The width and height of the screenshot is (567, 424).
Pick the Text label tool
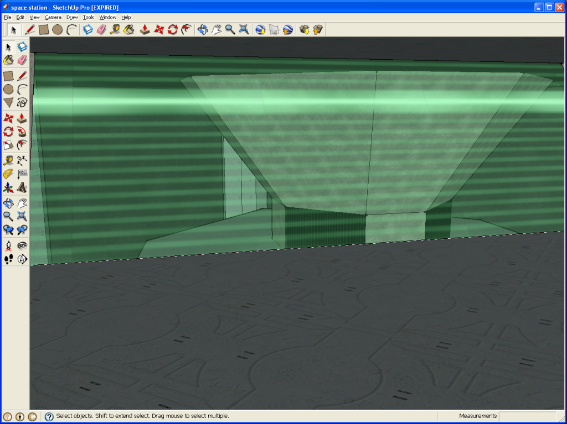tap(22, 174)
